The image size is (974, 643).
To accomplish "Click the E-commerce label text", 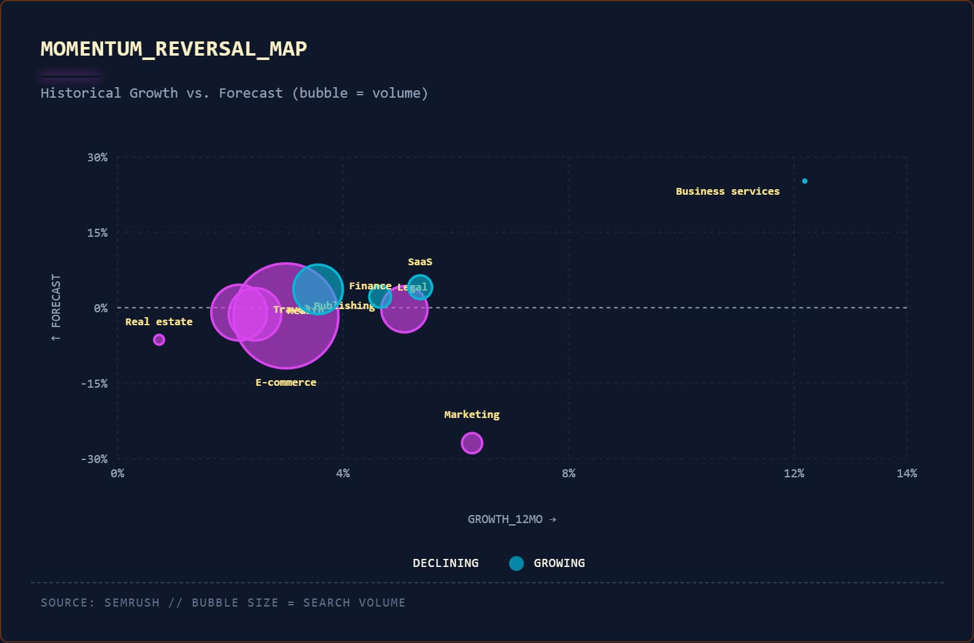I will (286, 383).
